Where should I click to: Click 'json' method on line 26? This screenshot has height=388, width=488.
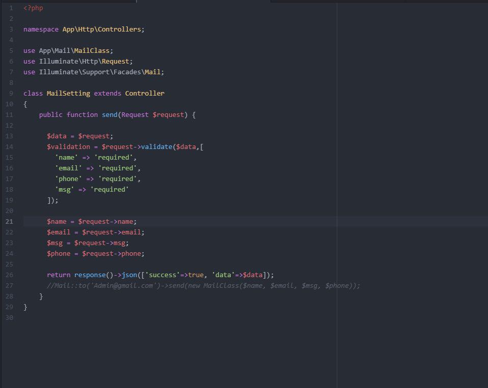[x=129, y=275]
